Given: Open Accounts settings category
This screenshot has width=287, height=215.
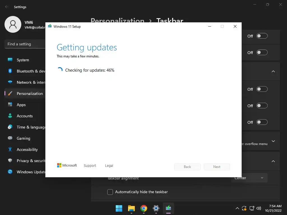Looking at the screenshot, I should pos(25,116).
